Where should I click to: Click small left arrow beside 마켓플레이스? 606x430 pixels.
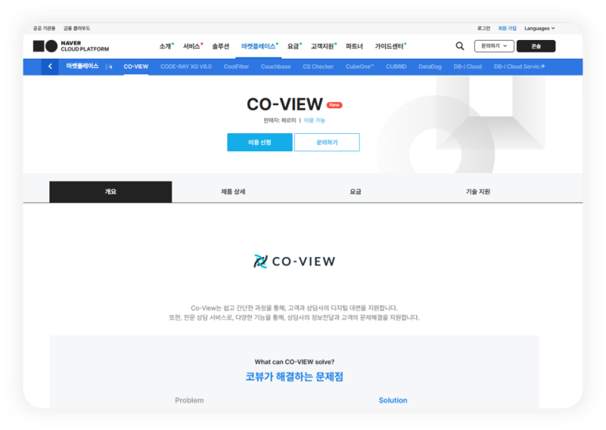[110, 67]
